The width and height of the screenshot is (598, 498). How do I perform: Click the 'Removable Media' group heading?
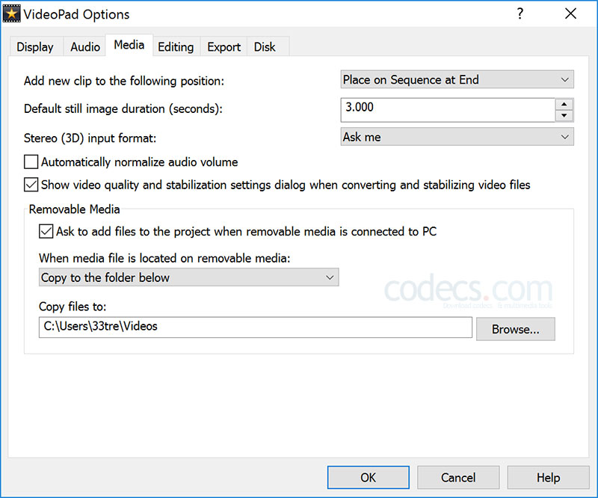click(74, 209)
